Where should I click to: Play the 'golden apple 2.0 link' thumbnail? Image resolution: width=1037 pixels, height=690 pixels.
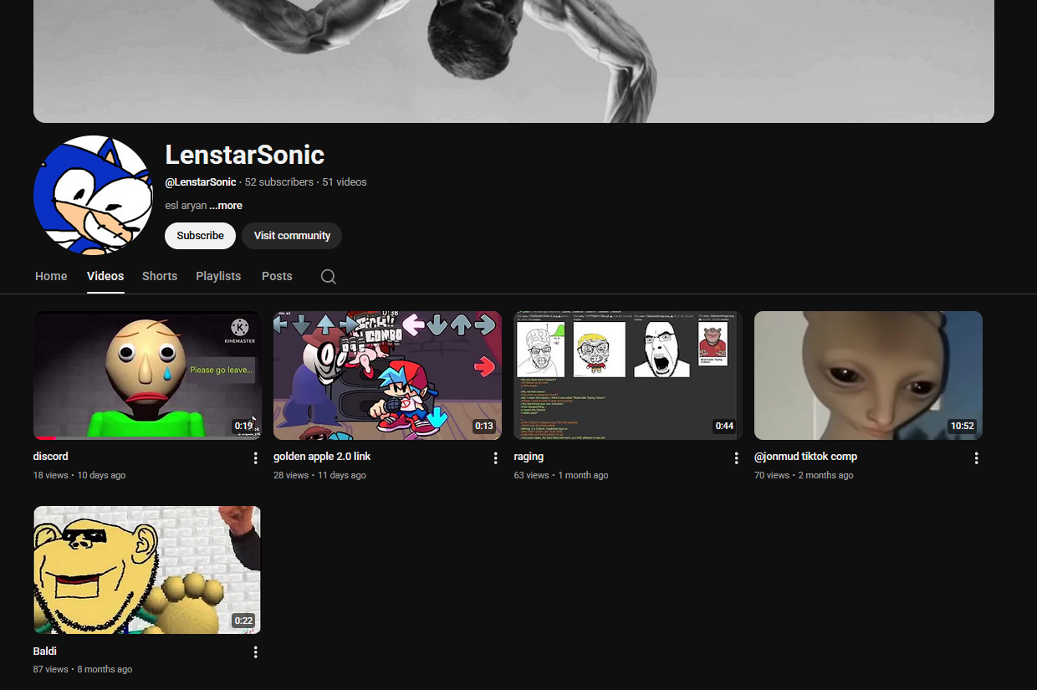(x=387, y=376)
